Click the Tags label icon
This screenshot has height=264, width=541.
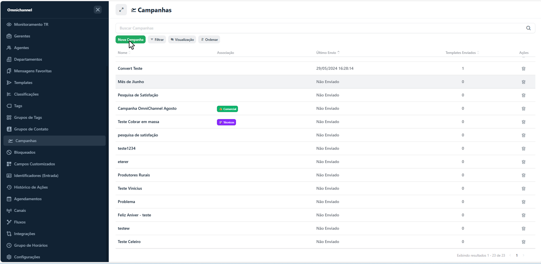[x=9, y=106]
